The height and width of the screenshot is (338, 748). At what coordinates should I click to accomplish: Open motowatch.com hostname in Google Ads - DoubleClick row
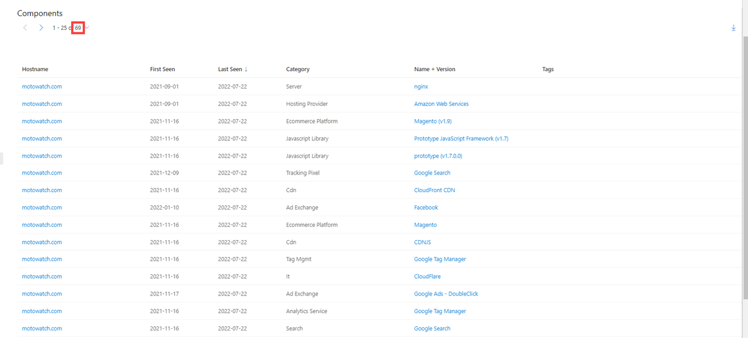[x=42, y=294]
